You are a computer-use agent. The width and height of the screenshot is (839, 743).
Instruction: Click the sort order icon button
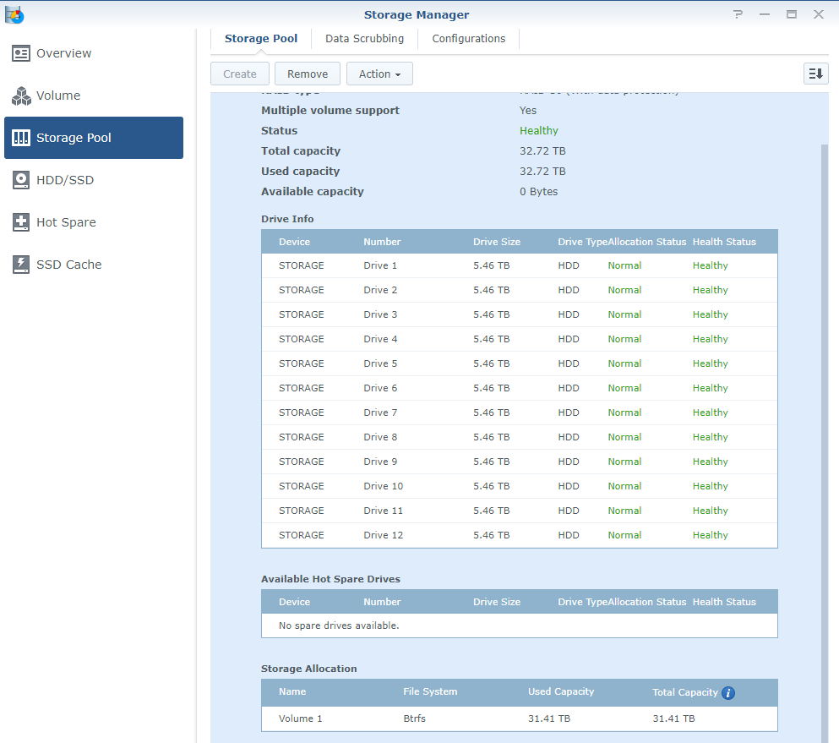click(x=815, y=74)
